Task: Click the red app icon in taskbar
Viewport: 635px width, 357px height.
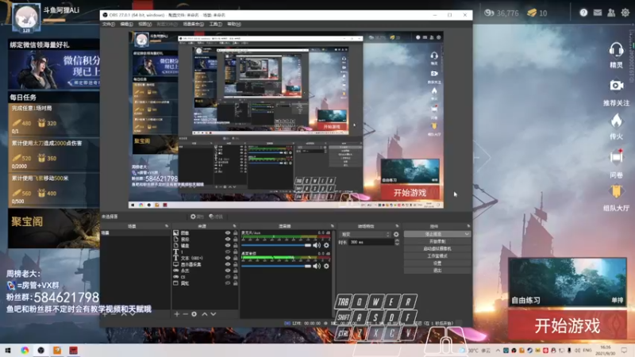Action: point(73,350)
